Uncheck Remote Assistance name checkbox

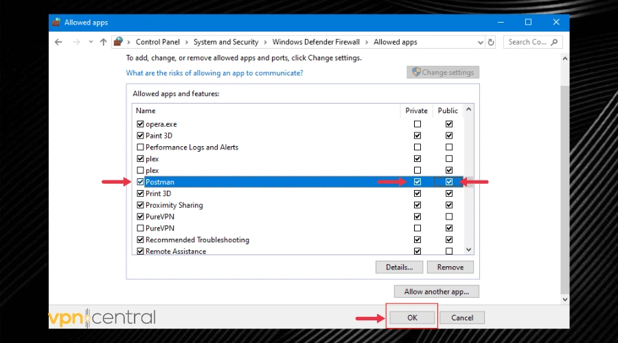140,251
